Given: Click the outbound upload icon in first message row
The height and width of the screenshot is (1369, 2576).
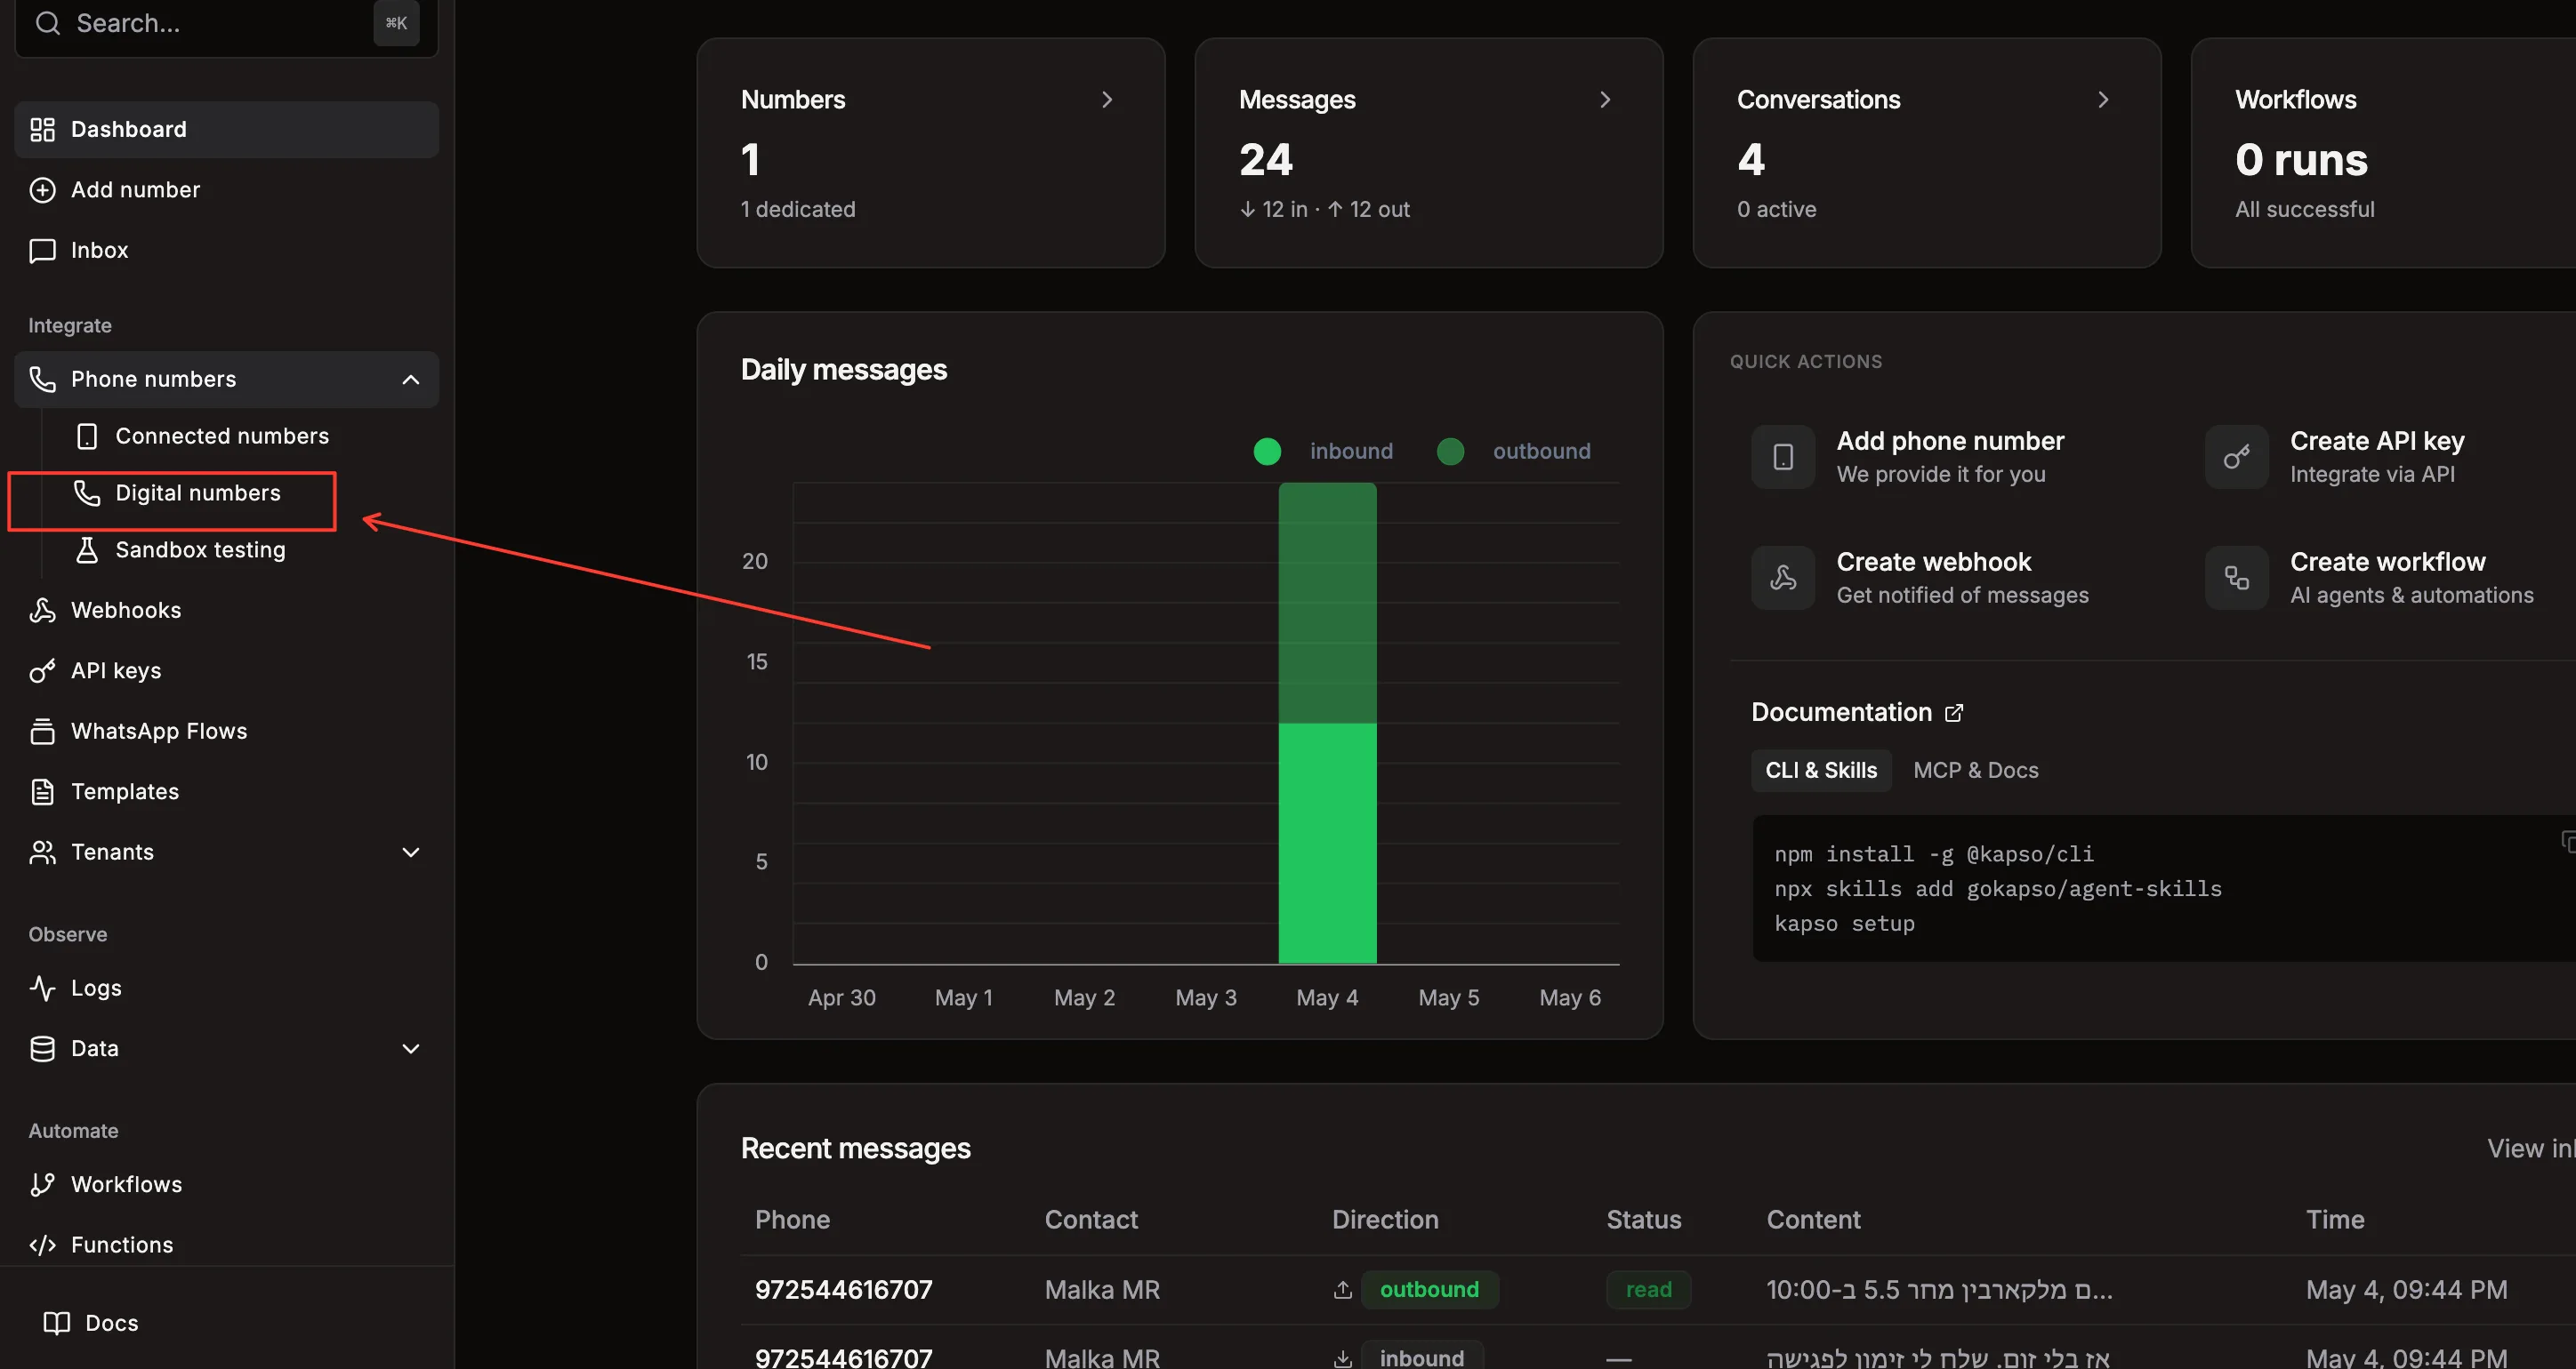Looking at the screenshot, I should click(1343, 1290).
